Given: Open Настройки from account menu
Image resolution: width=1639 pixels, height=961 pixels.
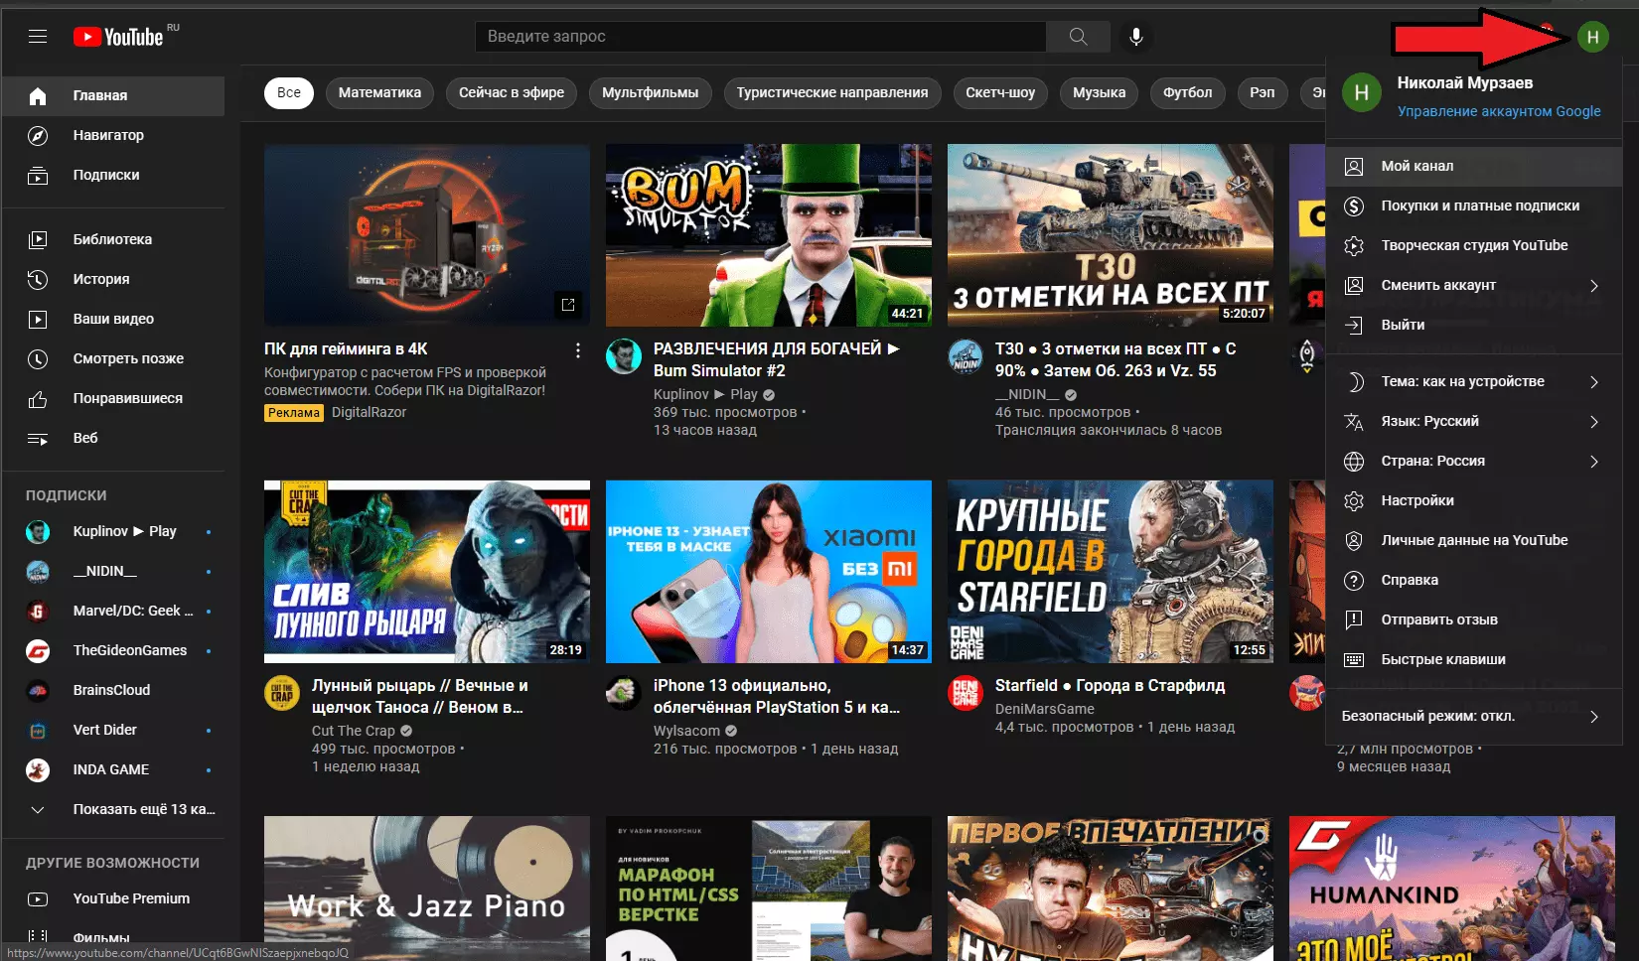Looking at the screenshot, I should (x=1474, y=500).
